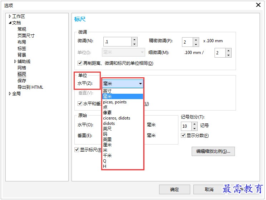Select 页面尺寸 in the options tree

pyautogui.click(x=26, y=36)
